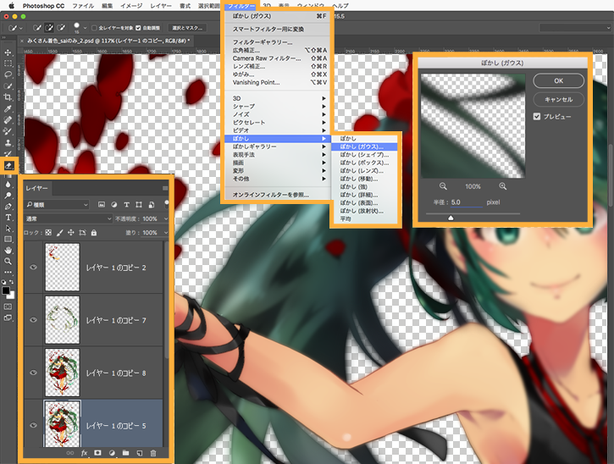Select the Crop tool
Image resolution: width=614 pixels, height=464 pixels.
point(8,97)
